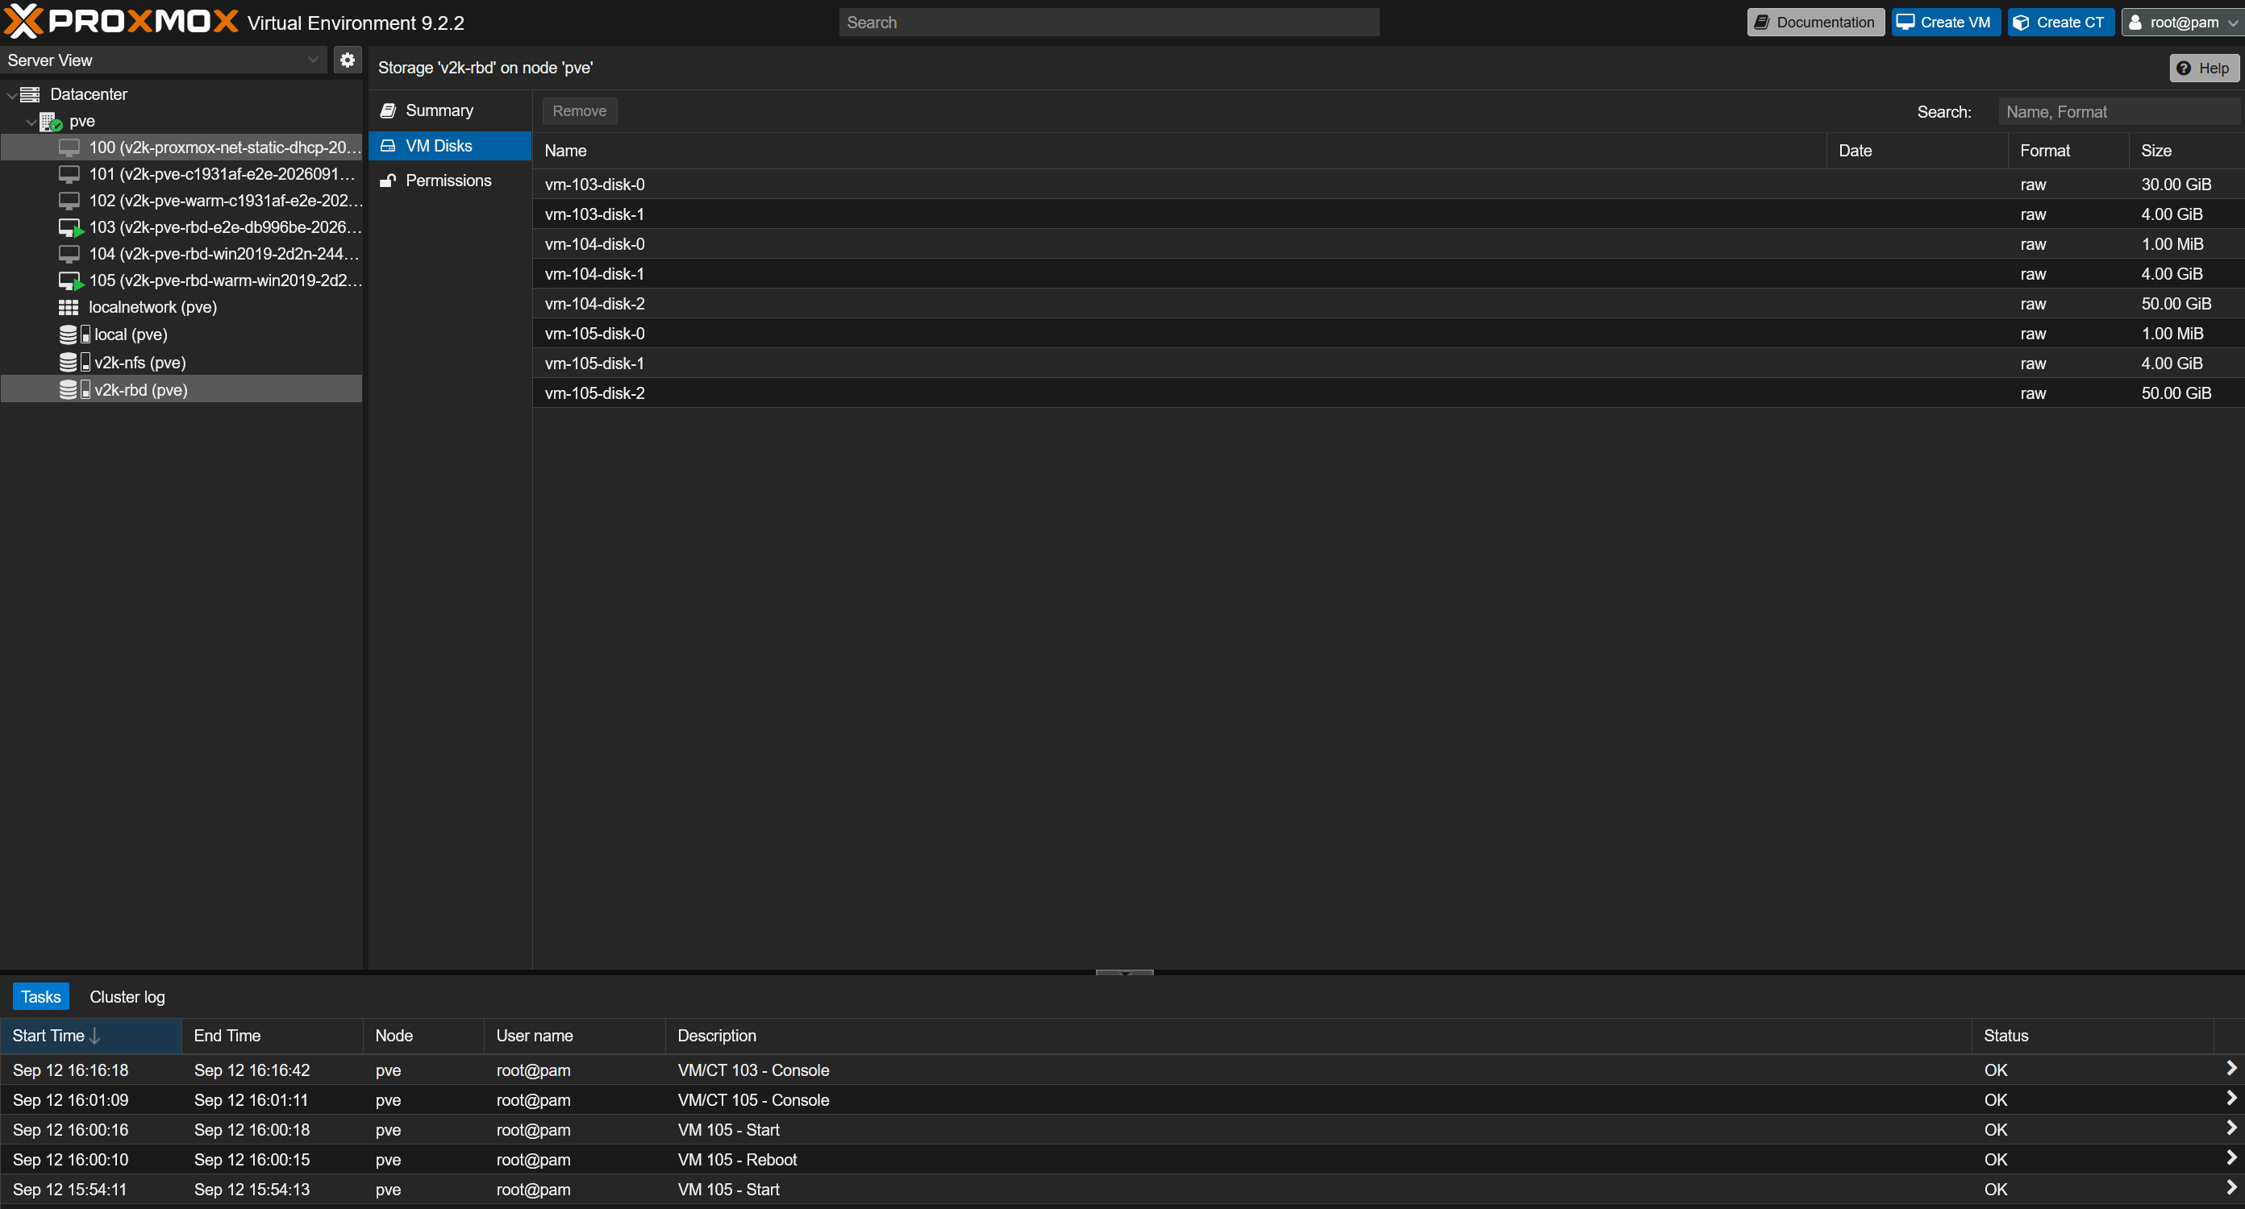Click the Help question mark icon
Viewport: 2245px width, 1209px height.
tap(2183, 68)
